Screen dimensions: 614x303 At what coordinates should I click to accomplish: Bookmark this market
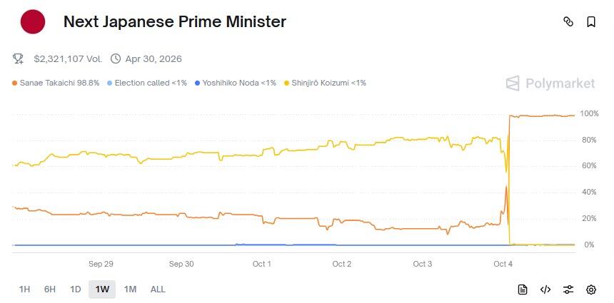(591, 22)
